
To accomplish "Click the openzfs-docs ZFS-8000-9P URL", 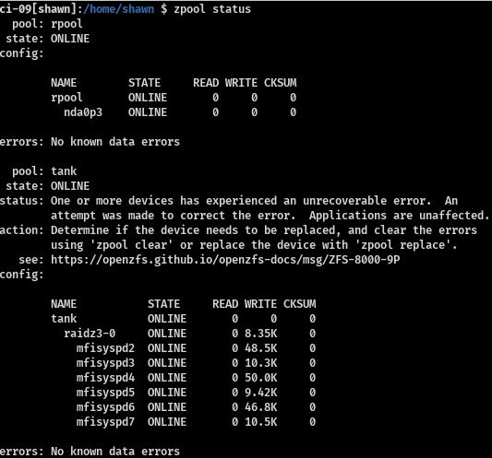I will (x=225, y=260).
